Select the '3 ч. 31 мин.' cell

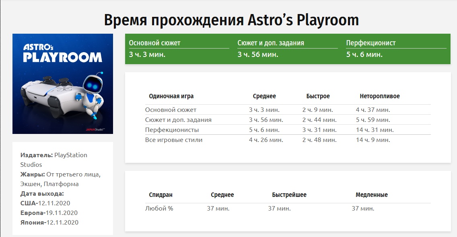tap(319, 130)
